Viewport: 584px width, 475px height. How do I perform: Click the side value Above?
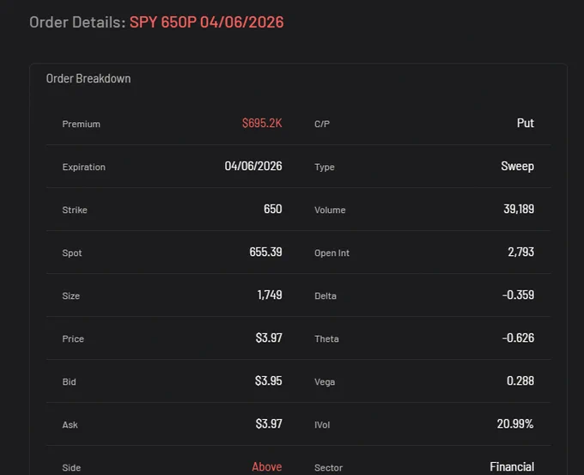click(x=267, y=466)
